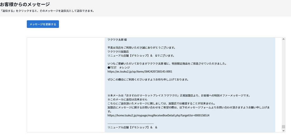This screenshot has width=291, height=135.
Task: Click the scrollbar up arrow
Action: 283,39
